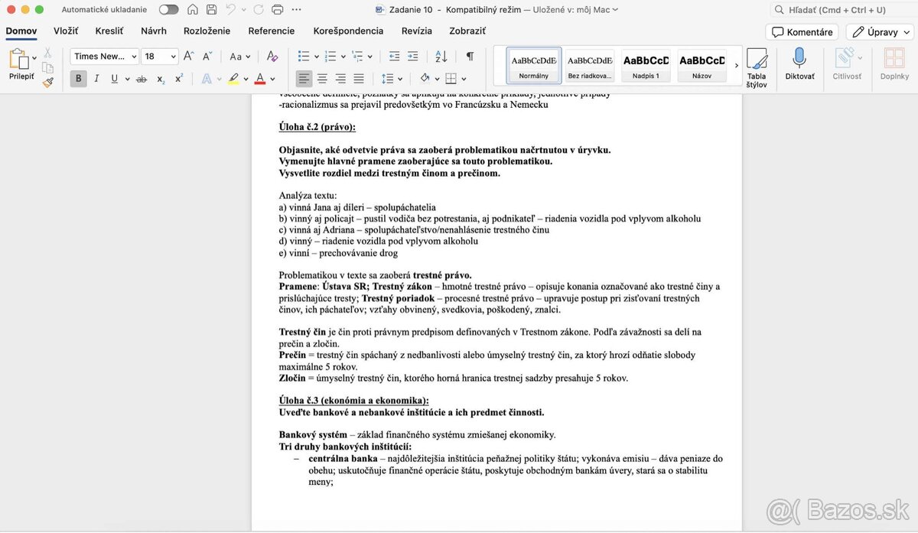
Task: Select center text alignment
Action: pyautogui.click(x=322, y=77)
